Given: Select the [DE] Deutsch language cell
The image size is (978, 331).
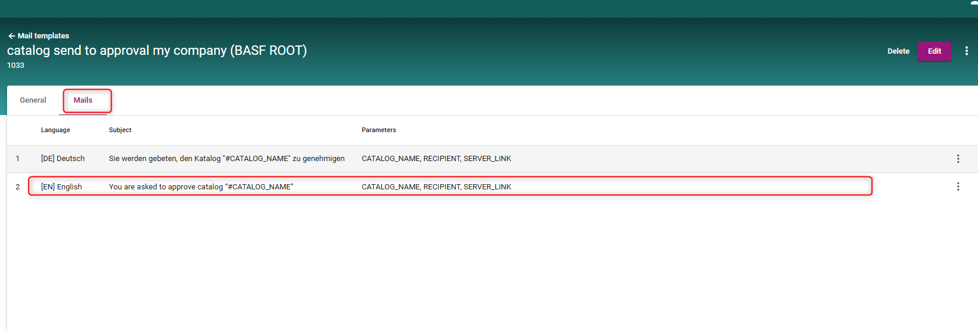Looking at the screenshot, I should 63,159.
